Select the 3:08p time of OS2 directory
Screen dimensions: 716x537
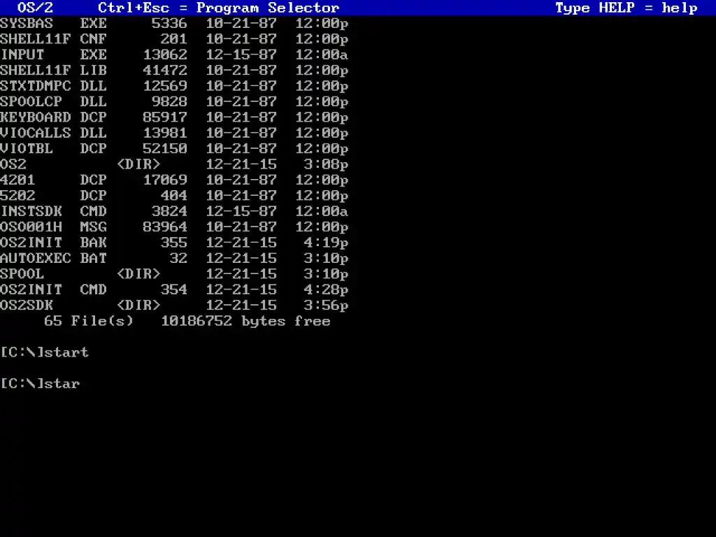click(326, 164)
